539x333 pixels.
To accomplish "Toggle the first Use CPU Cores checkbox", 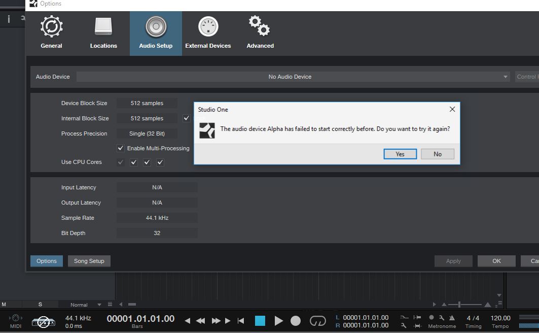I will click(121, 162).
